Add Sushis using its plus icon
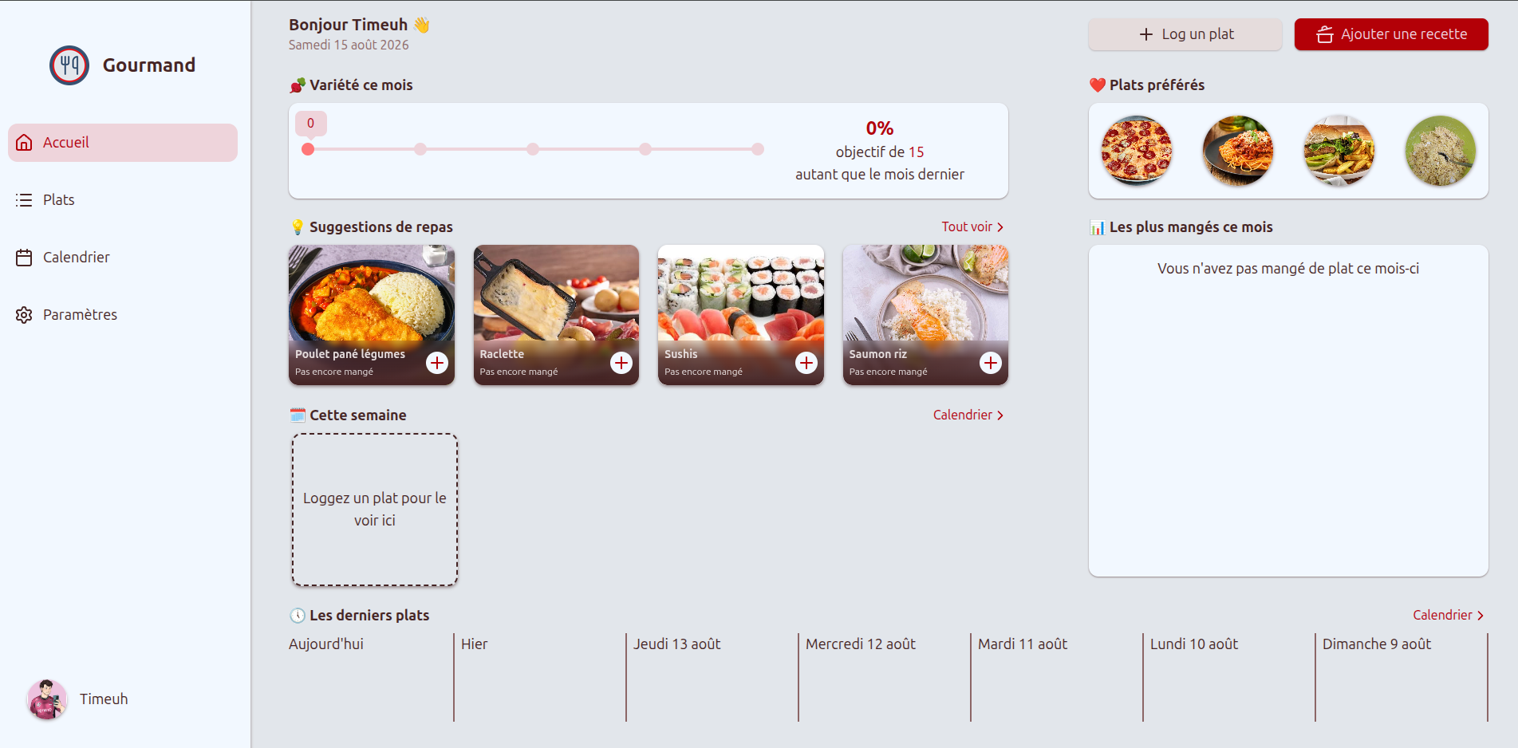This screenshot has height=748, width=1518. [x=806, y=363]
